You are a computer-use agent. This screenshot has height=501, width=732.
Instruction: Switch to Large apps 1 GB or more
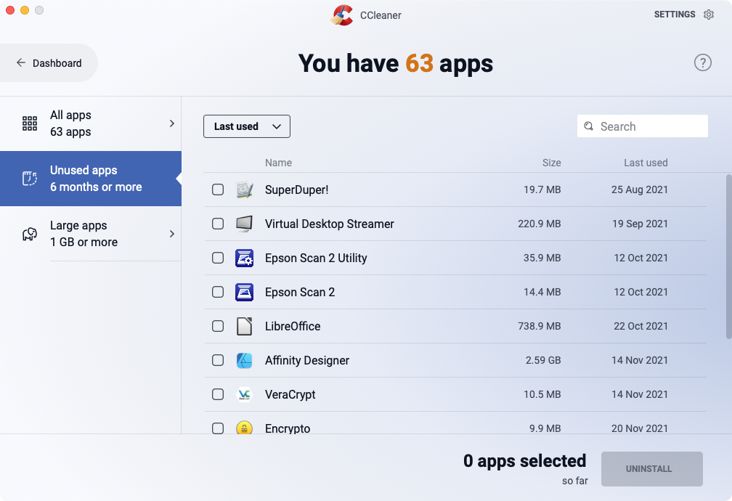[x=91, y=234]
